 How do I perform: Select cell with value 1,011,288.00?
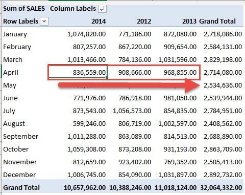click(86, 137)
